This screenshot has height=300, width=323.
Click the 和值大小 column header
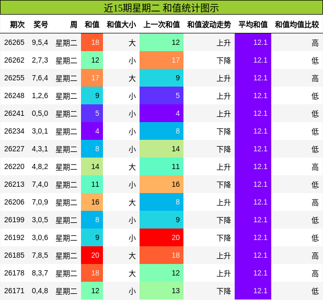tap(121, 25)
